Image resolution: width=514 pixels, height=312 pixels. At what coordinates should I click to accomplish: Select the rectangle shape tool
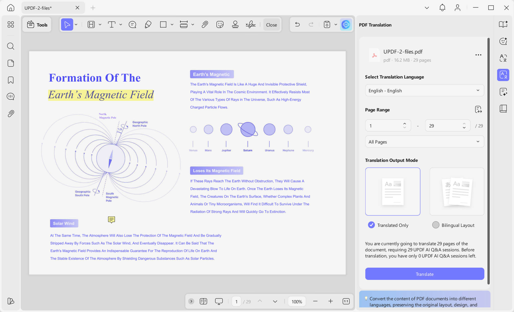(x=163, y=24)
